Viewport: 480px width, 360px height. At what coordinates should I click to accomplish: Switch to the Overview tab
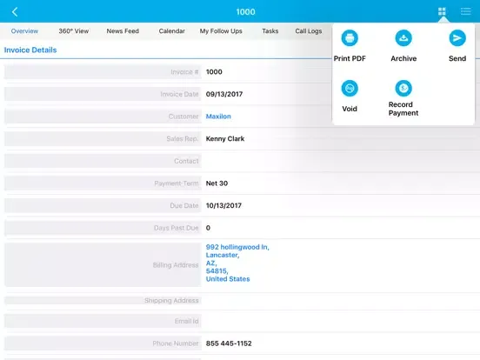(x=24, y=31)
